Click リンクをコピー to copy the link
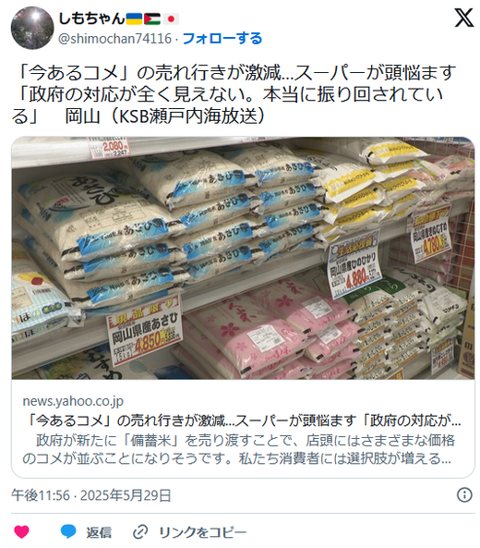480x548 pixels. (203, 532)
